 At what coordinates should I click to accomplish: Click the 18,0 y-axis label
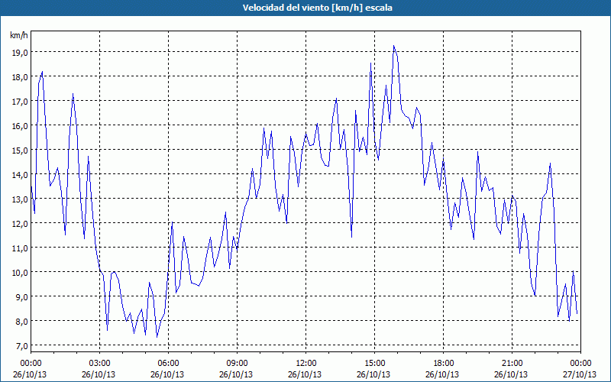click(20, 77)
